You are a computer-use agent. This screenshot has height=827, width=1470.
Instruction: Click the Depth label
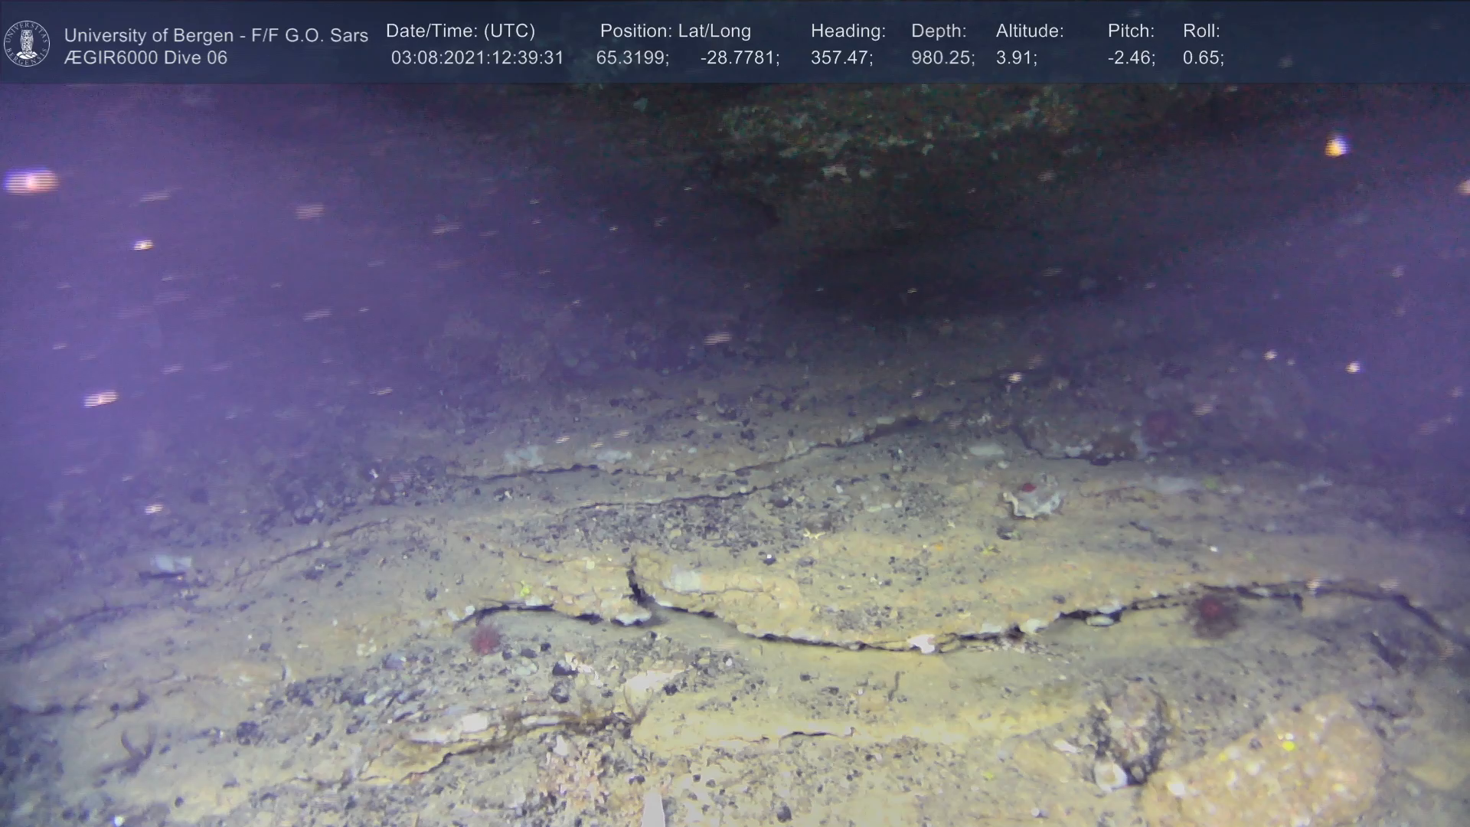click(x=938, y=31)
